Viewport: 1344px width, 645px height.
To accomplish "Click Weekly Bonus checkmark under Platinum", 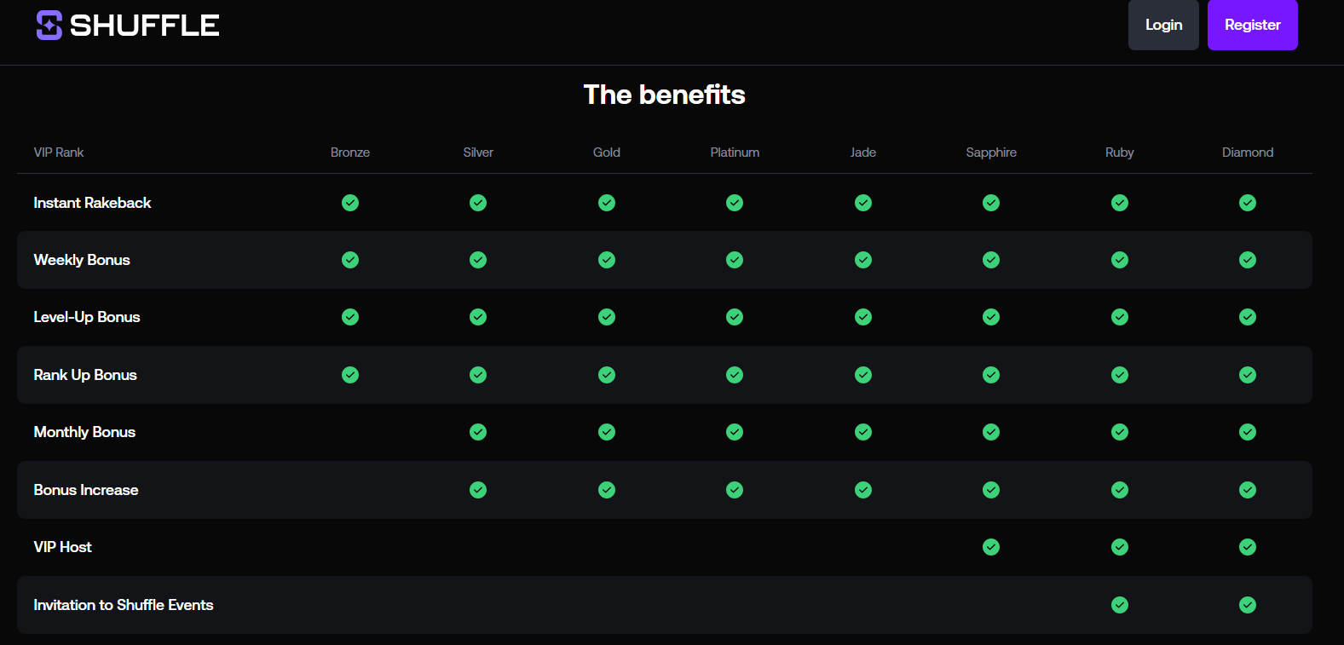I will (x=735, y=260).
